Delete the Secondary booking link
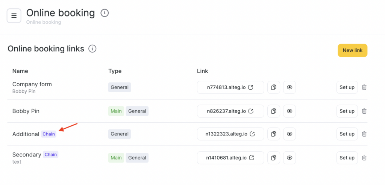Screen dimensions: 385x185 [364, 158]
